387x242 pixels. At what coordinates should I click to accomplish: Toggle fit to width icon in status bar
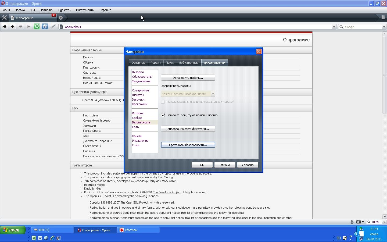pyautogui.click(x=352, y=222)
